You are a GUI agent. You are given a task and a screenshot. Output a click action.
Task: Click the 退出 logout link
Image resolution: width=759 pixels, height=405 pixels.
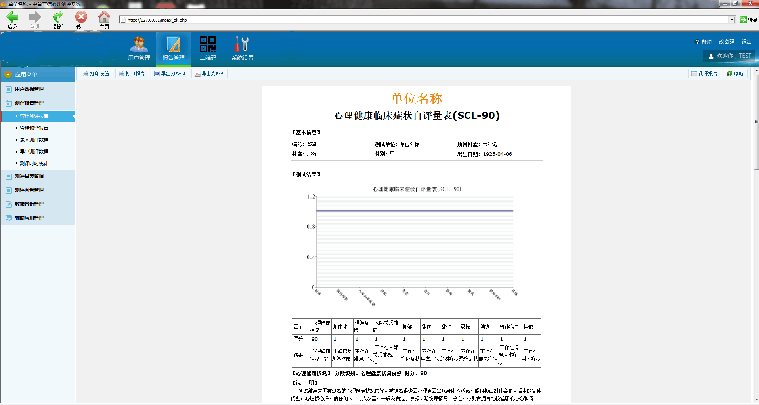pyautogui.click(x=747, y=42)
